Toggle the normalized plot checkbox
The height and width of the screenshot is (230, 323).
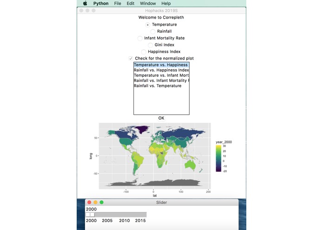click(131, 59)
